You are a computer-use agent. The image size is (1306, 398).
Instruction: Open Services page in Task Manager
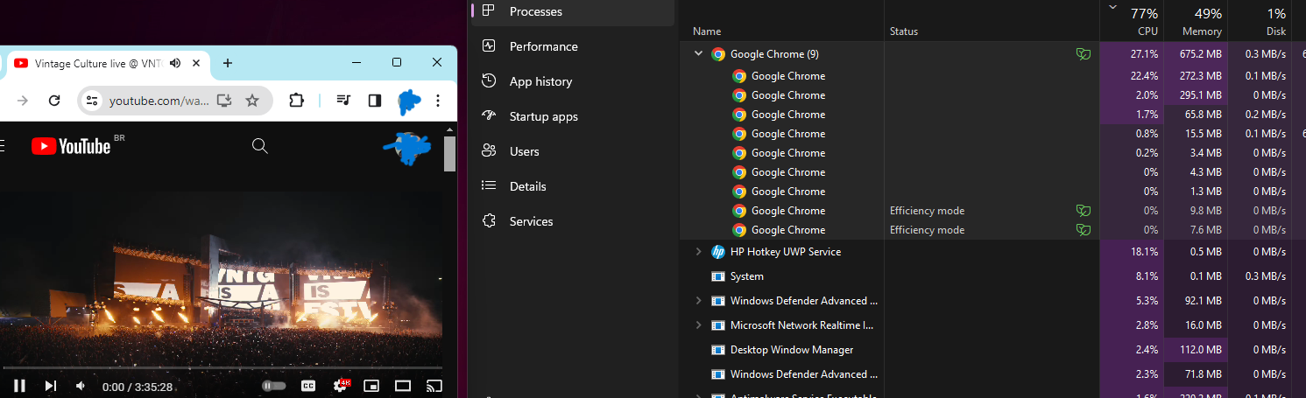tap(573, 221)
